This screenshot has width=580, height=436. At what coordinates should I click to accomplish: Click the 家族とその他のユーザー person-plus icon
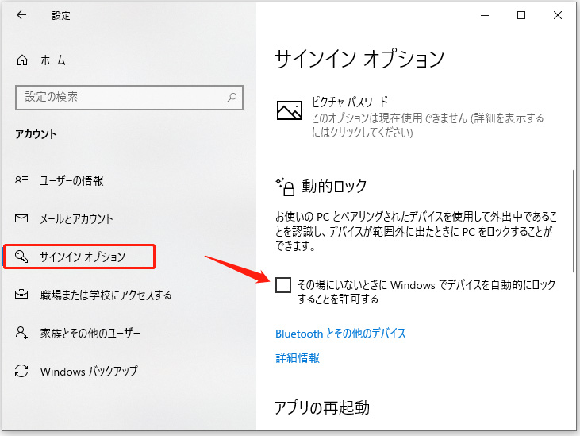21,333
